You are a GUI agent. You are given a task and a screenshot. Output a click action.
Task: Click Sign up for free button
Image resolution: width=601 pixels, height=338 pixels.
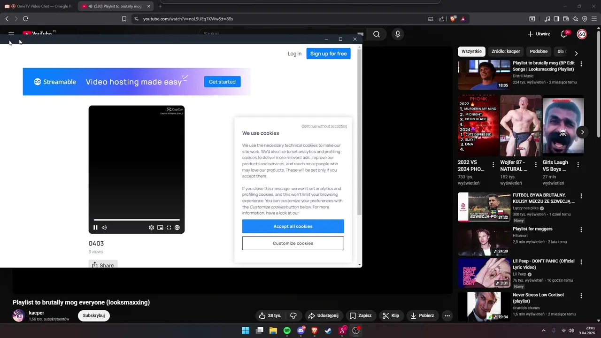pyautogui.click(x=328, y=54)
